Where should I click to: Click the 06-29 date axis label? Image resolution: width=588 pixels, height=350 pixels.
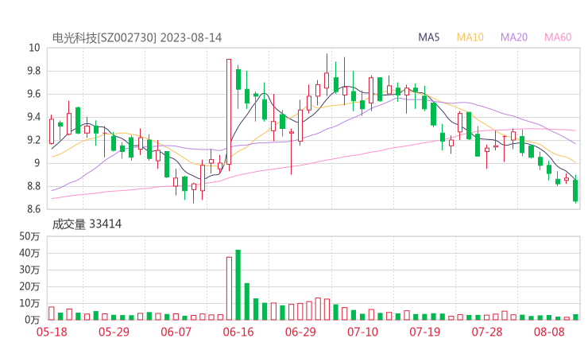[x=300, y=332]
